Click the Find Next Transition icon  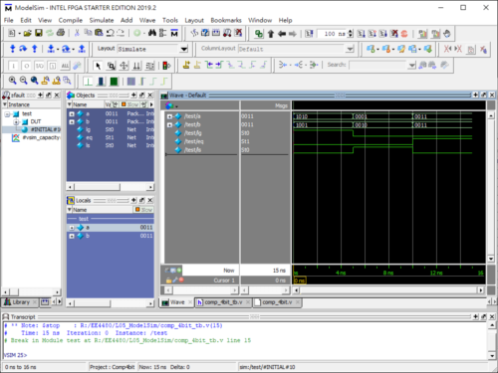(x=219, y=65)
